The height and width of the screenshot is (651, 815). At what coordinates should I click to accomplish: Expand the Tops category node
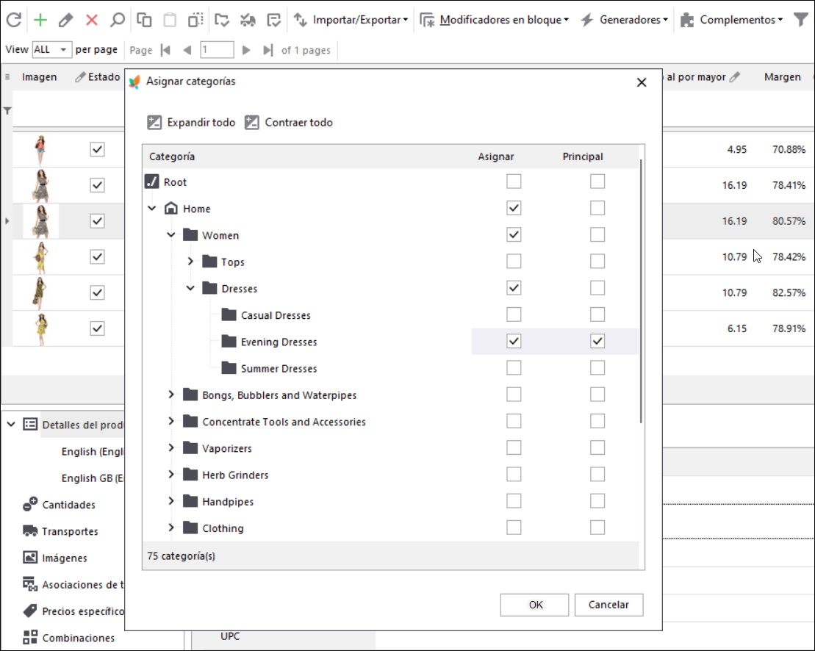pyautogui.click(x=190, y=262)
